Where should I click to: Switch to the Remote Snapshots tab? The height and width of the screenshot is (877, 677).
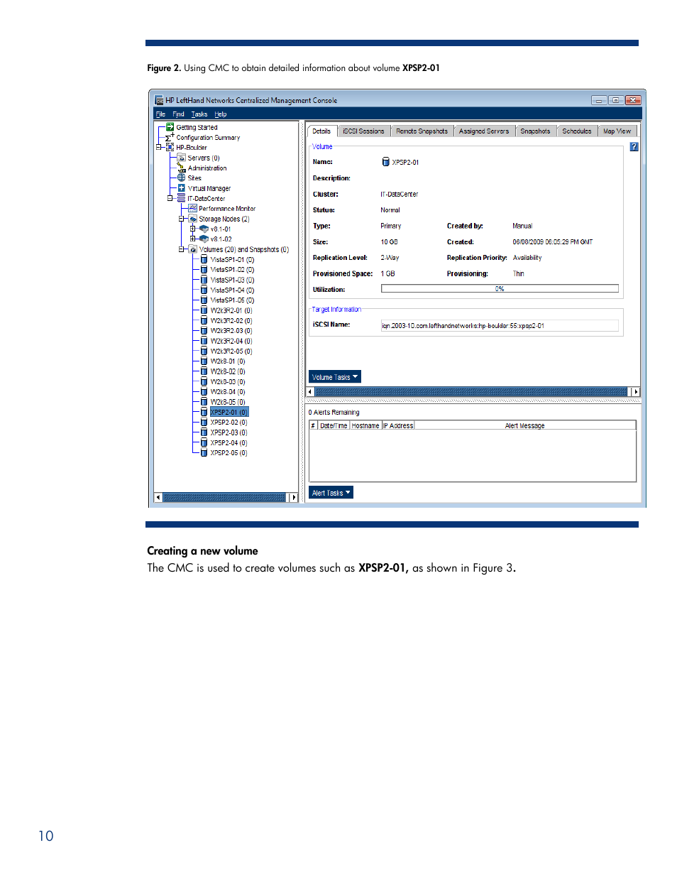point(422,131)
